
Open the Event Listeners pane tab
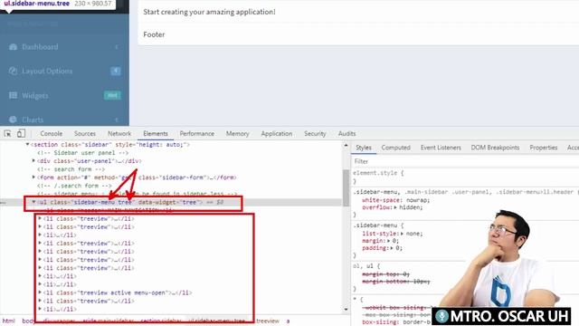click(x=441, y=148)
